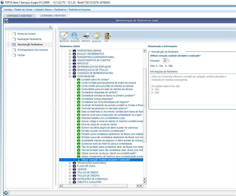Select 'Sumarizar texto do histórico para a contabilidade'
Image resolution: width=236 pixels, height=196 pixels.
107,144
